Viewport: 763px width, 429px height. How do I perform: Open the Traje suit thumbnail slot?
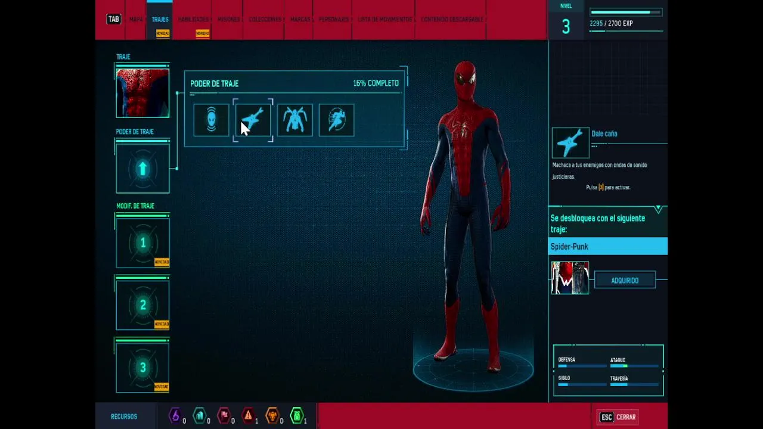point(142,93)
